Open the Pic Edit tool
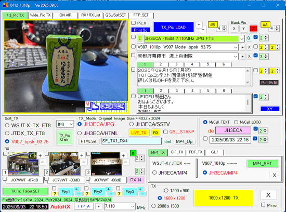This screenshot has width=286, height=212. 269,83
